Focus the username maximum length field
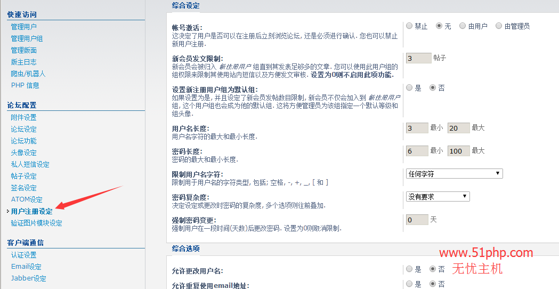Image resolution: width=559 pixels, height=289 pixels. (459, 128)
